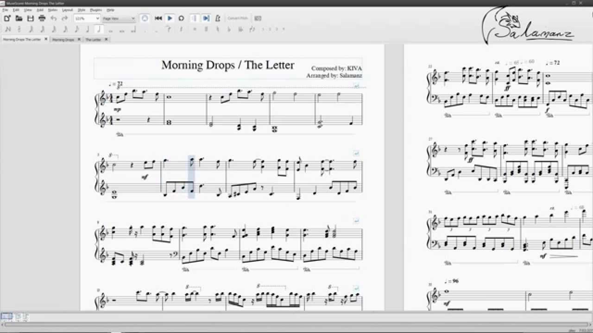Toggle loop playback
This screenshot has height=333, width=593.
pos(181,18)
